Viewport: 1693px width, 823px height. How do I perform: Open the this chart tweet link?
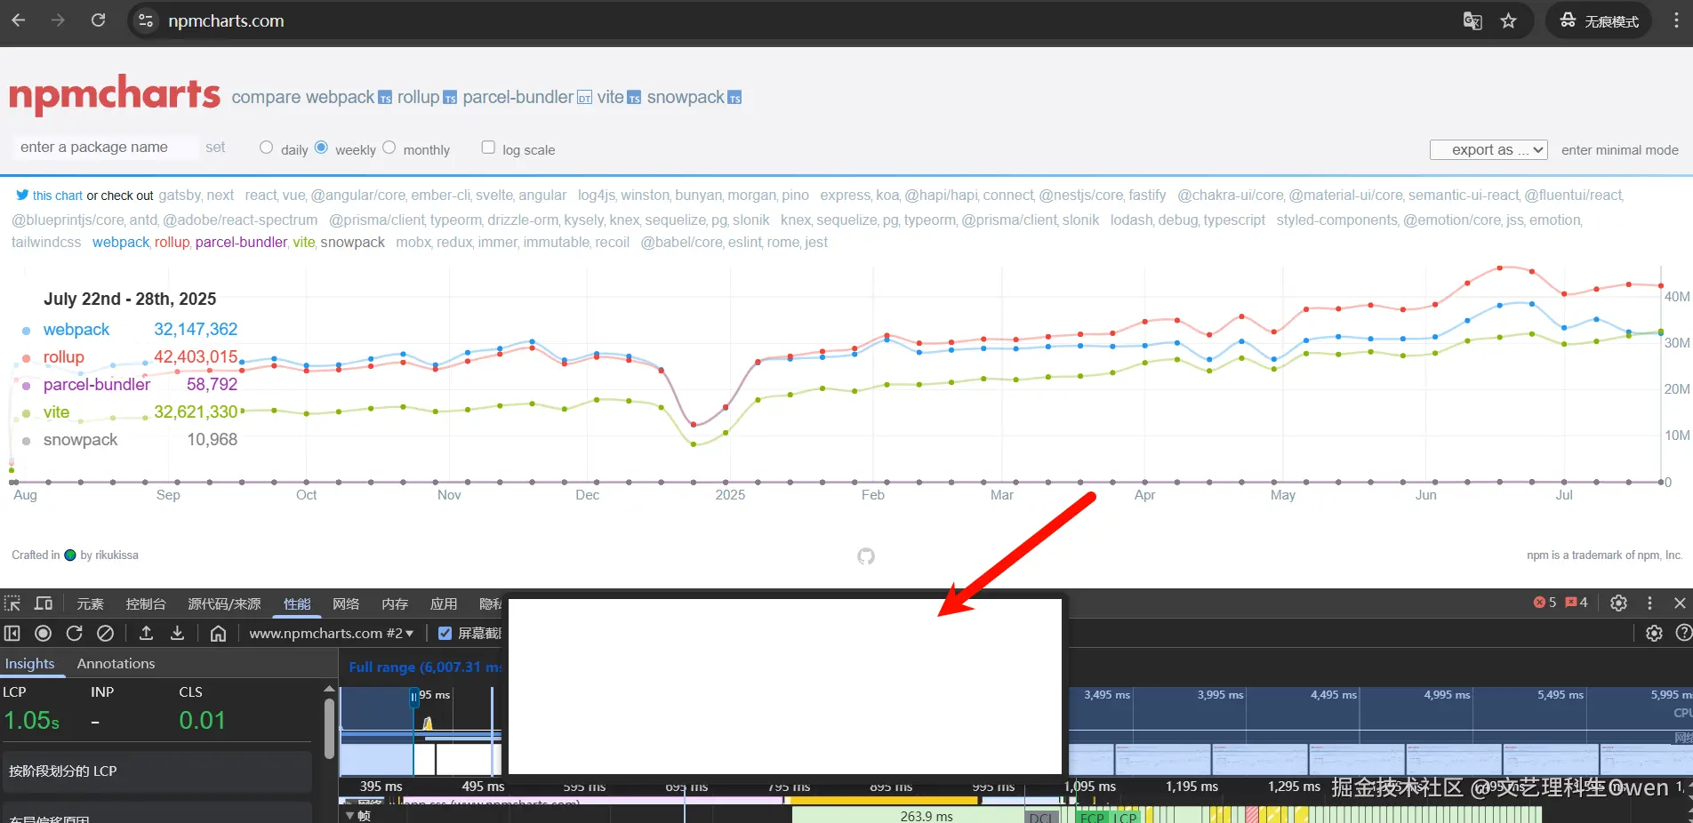pyautogui.click(x=58, y=196)
